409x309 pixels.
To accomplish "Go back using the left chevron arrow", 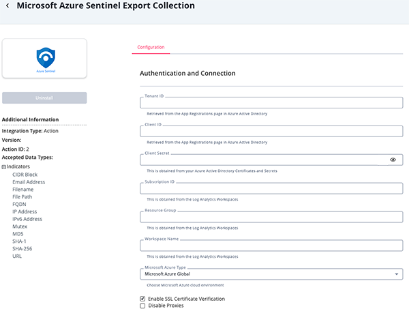I will [x=7, y=5].
